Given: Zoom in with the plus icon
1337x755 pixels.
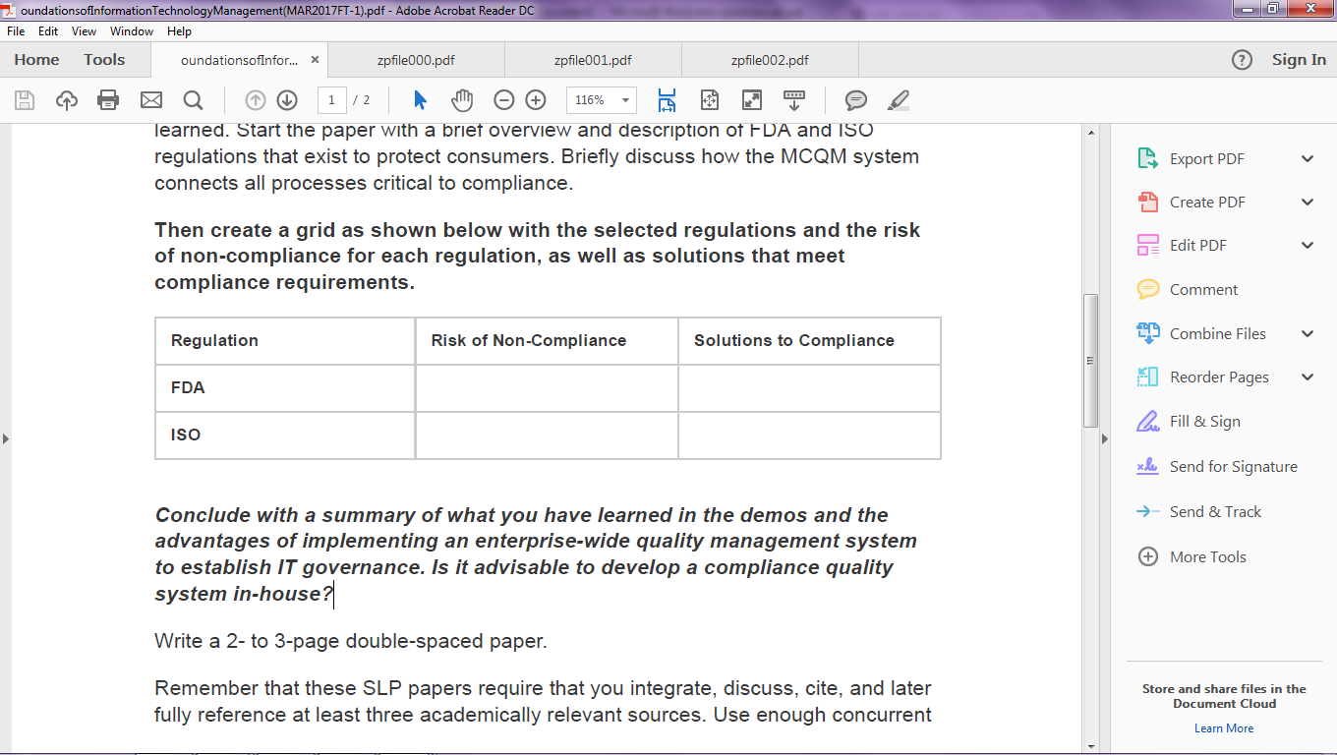Looking at the screenshot, I should pos(535,99).
